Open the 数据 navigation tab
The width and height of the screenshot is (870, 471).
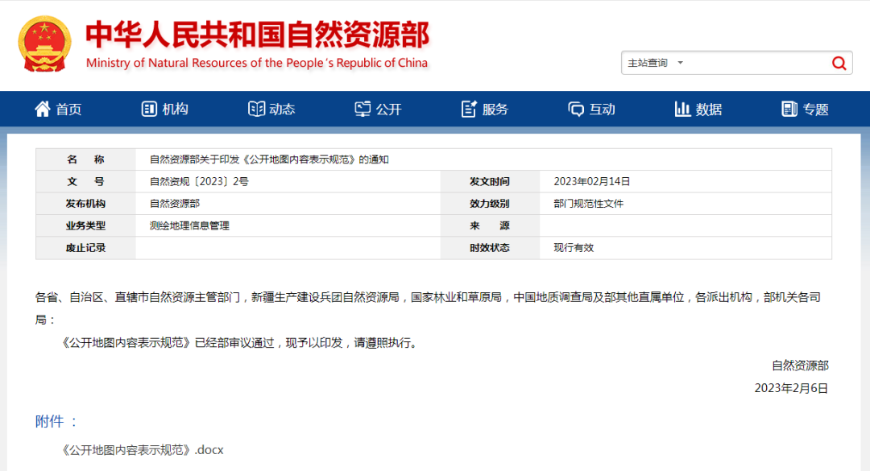point(698,109)
